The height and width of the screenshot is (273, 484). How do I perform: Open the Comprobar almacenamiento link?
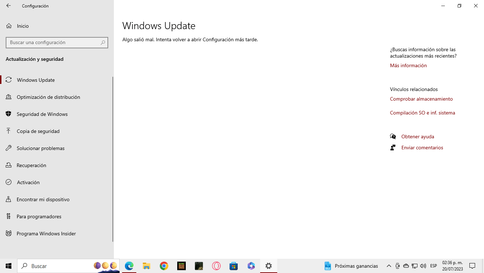pyautogui.click(x=421, y=99)
